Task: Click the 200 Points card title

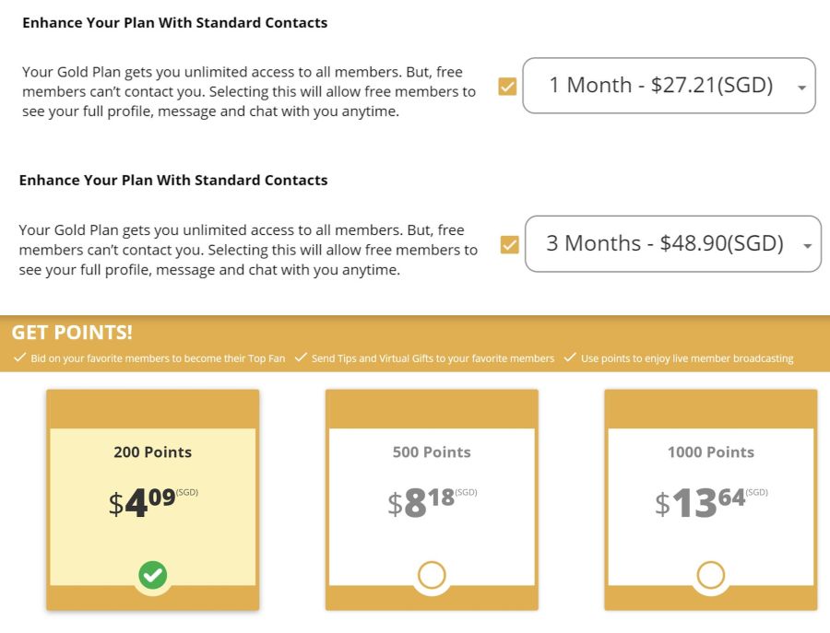Action: [152, 452]
